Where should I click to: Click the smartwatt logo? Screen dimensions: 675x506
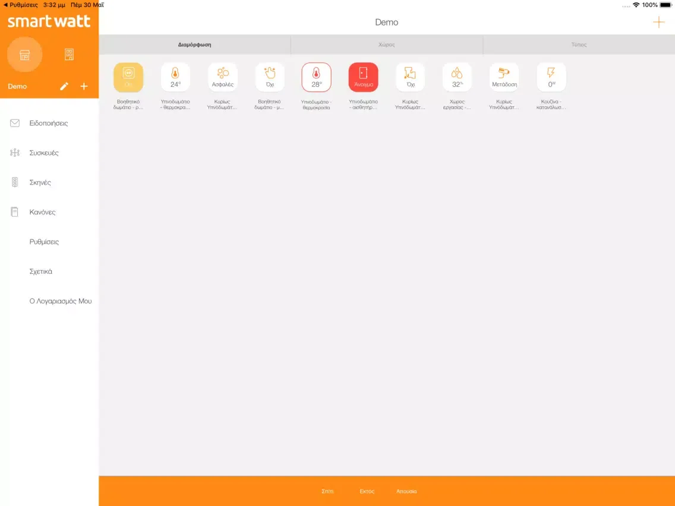49,21
